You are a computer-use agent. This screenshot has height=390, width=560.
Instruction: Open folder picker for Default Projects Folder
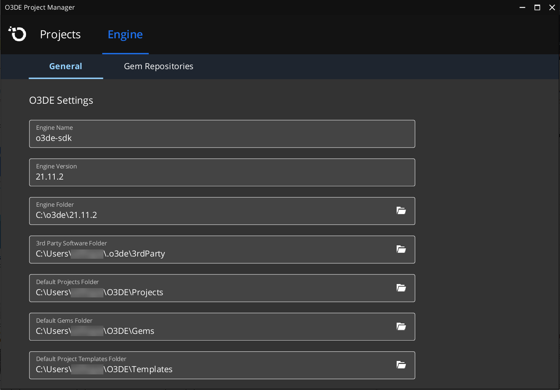401,288
